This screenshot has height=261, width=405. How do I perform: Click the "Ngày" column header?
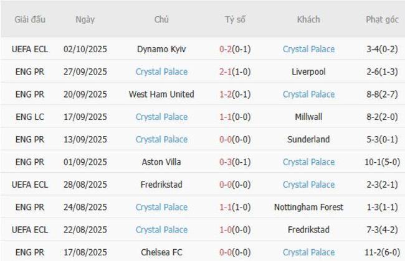[x=85, y=19]
